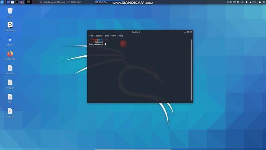Select the desktop icon labeled file
266x150 pixels.
click(10, 98)
